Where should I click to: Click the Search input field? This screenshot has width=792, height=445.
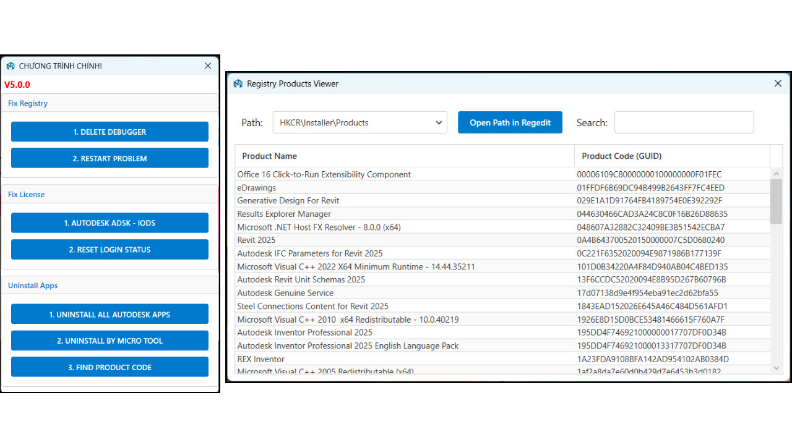coord(684,122)
